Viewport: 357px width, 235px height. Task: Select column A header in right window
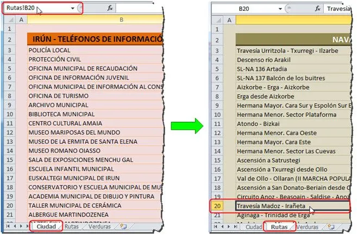[x=229, y=20]
